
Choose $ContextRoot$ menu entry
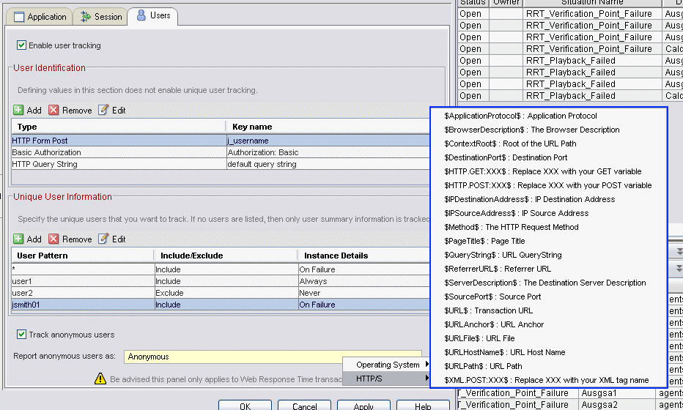click(x=549, y=143)
